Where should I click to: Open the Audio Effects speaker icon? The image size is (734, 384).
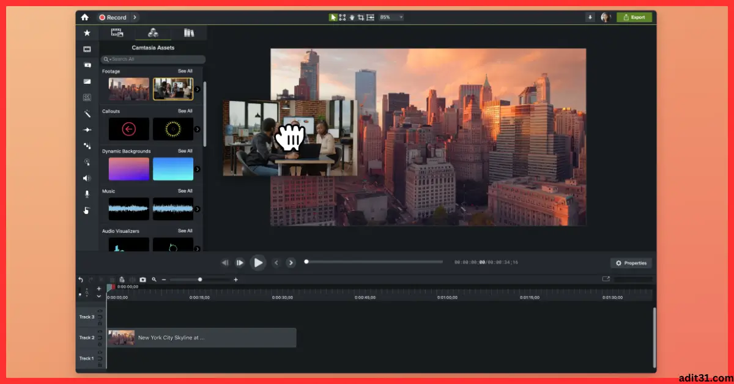(x=87, y=178)
